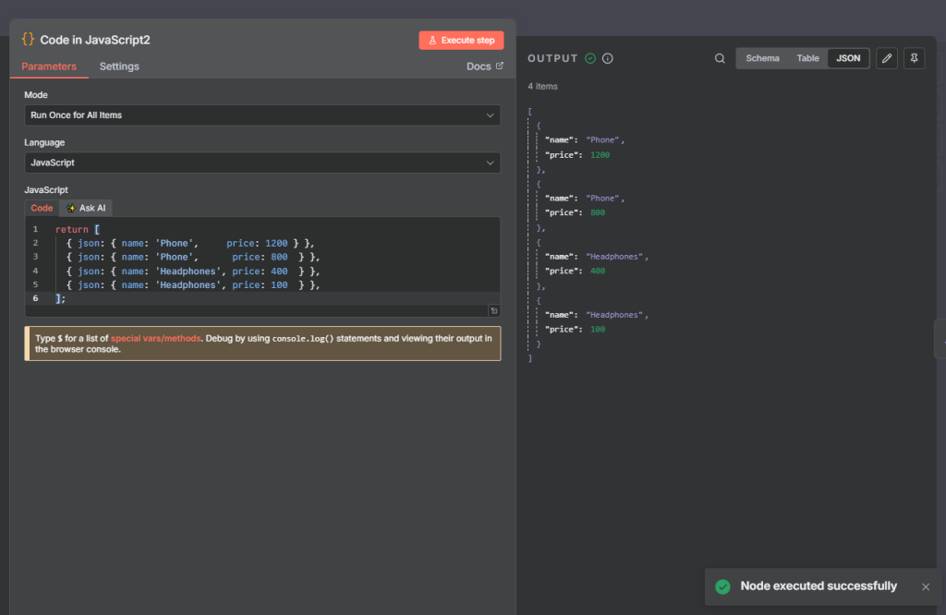
Task: Click the green check icon in notification
Action: click(722, 586)
